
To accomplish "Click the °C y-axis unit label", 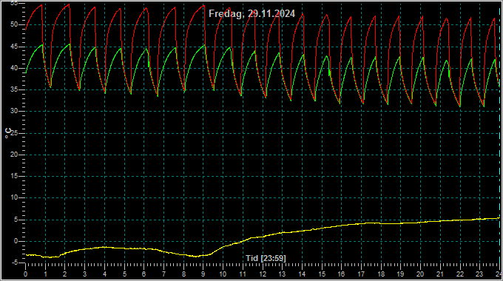I will point(8,133).
